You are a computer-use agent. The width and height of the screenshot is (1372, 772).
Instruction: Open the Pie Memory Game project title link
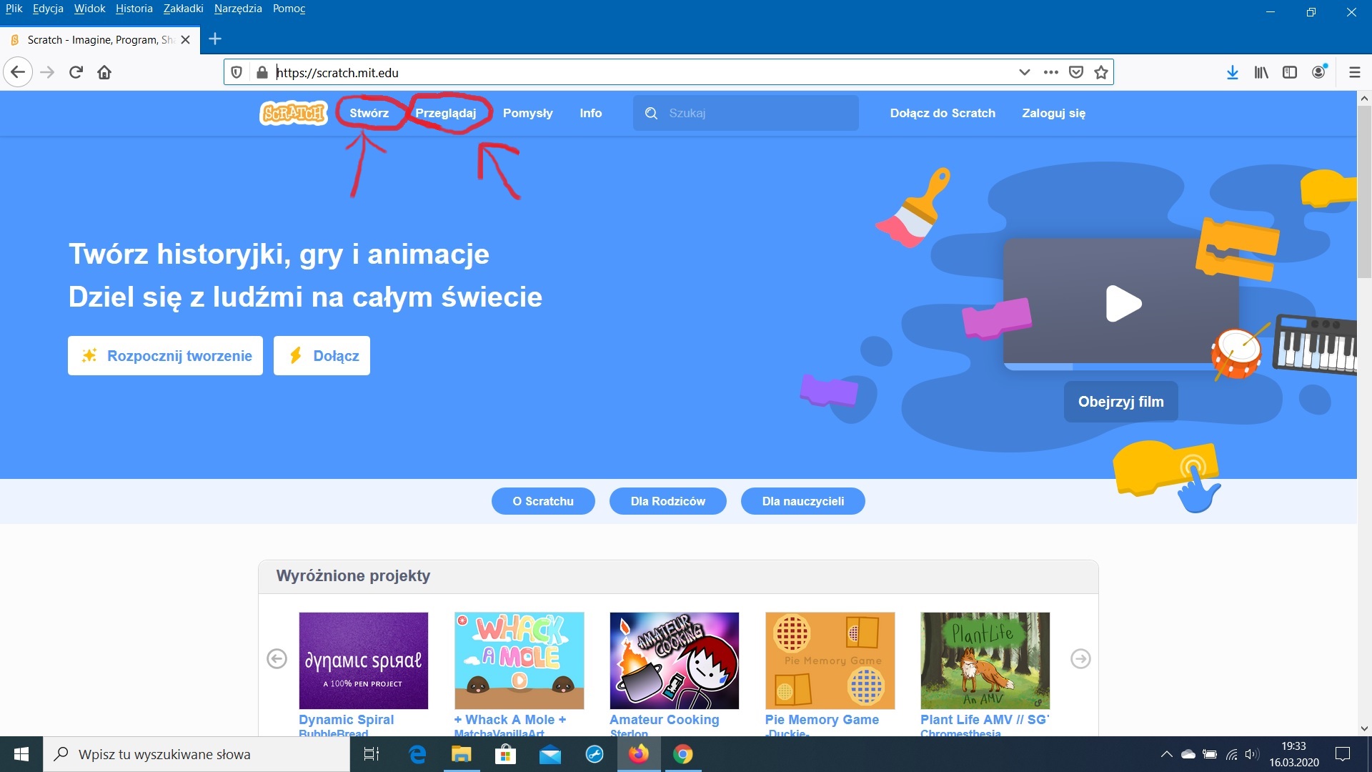click(x=822, y=720)
